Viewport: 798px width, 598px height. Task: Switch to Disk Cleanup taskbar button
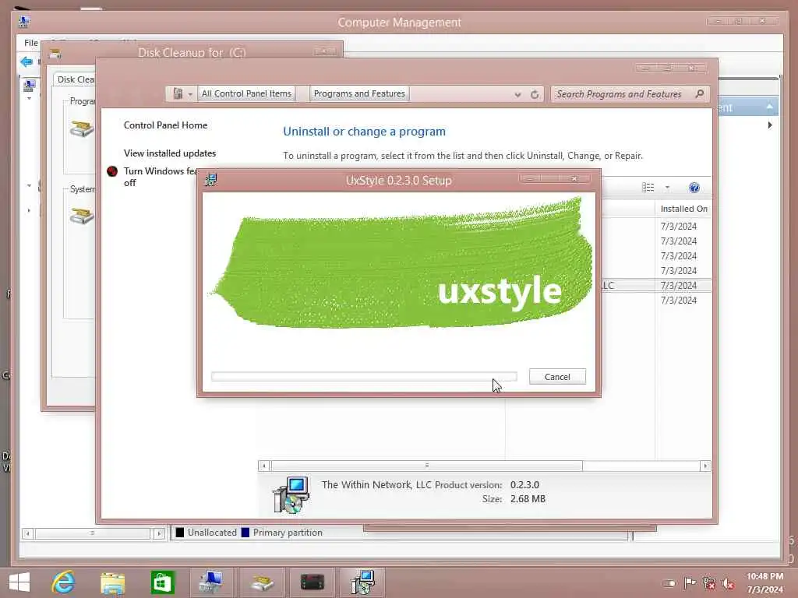[262, 582]
